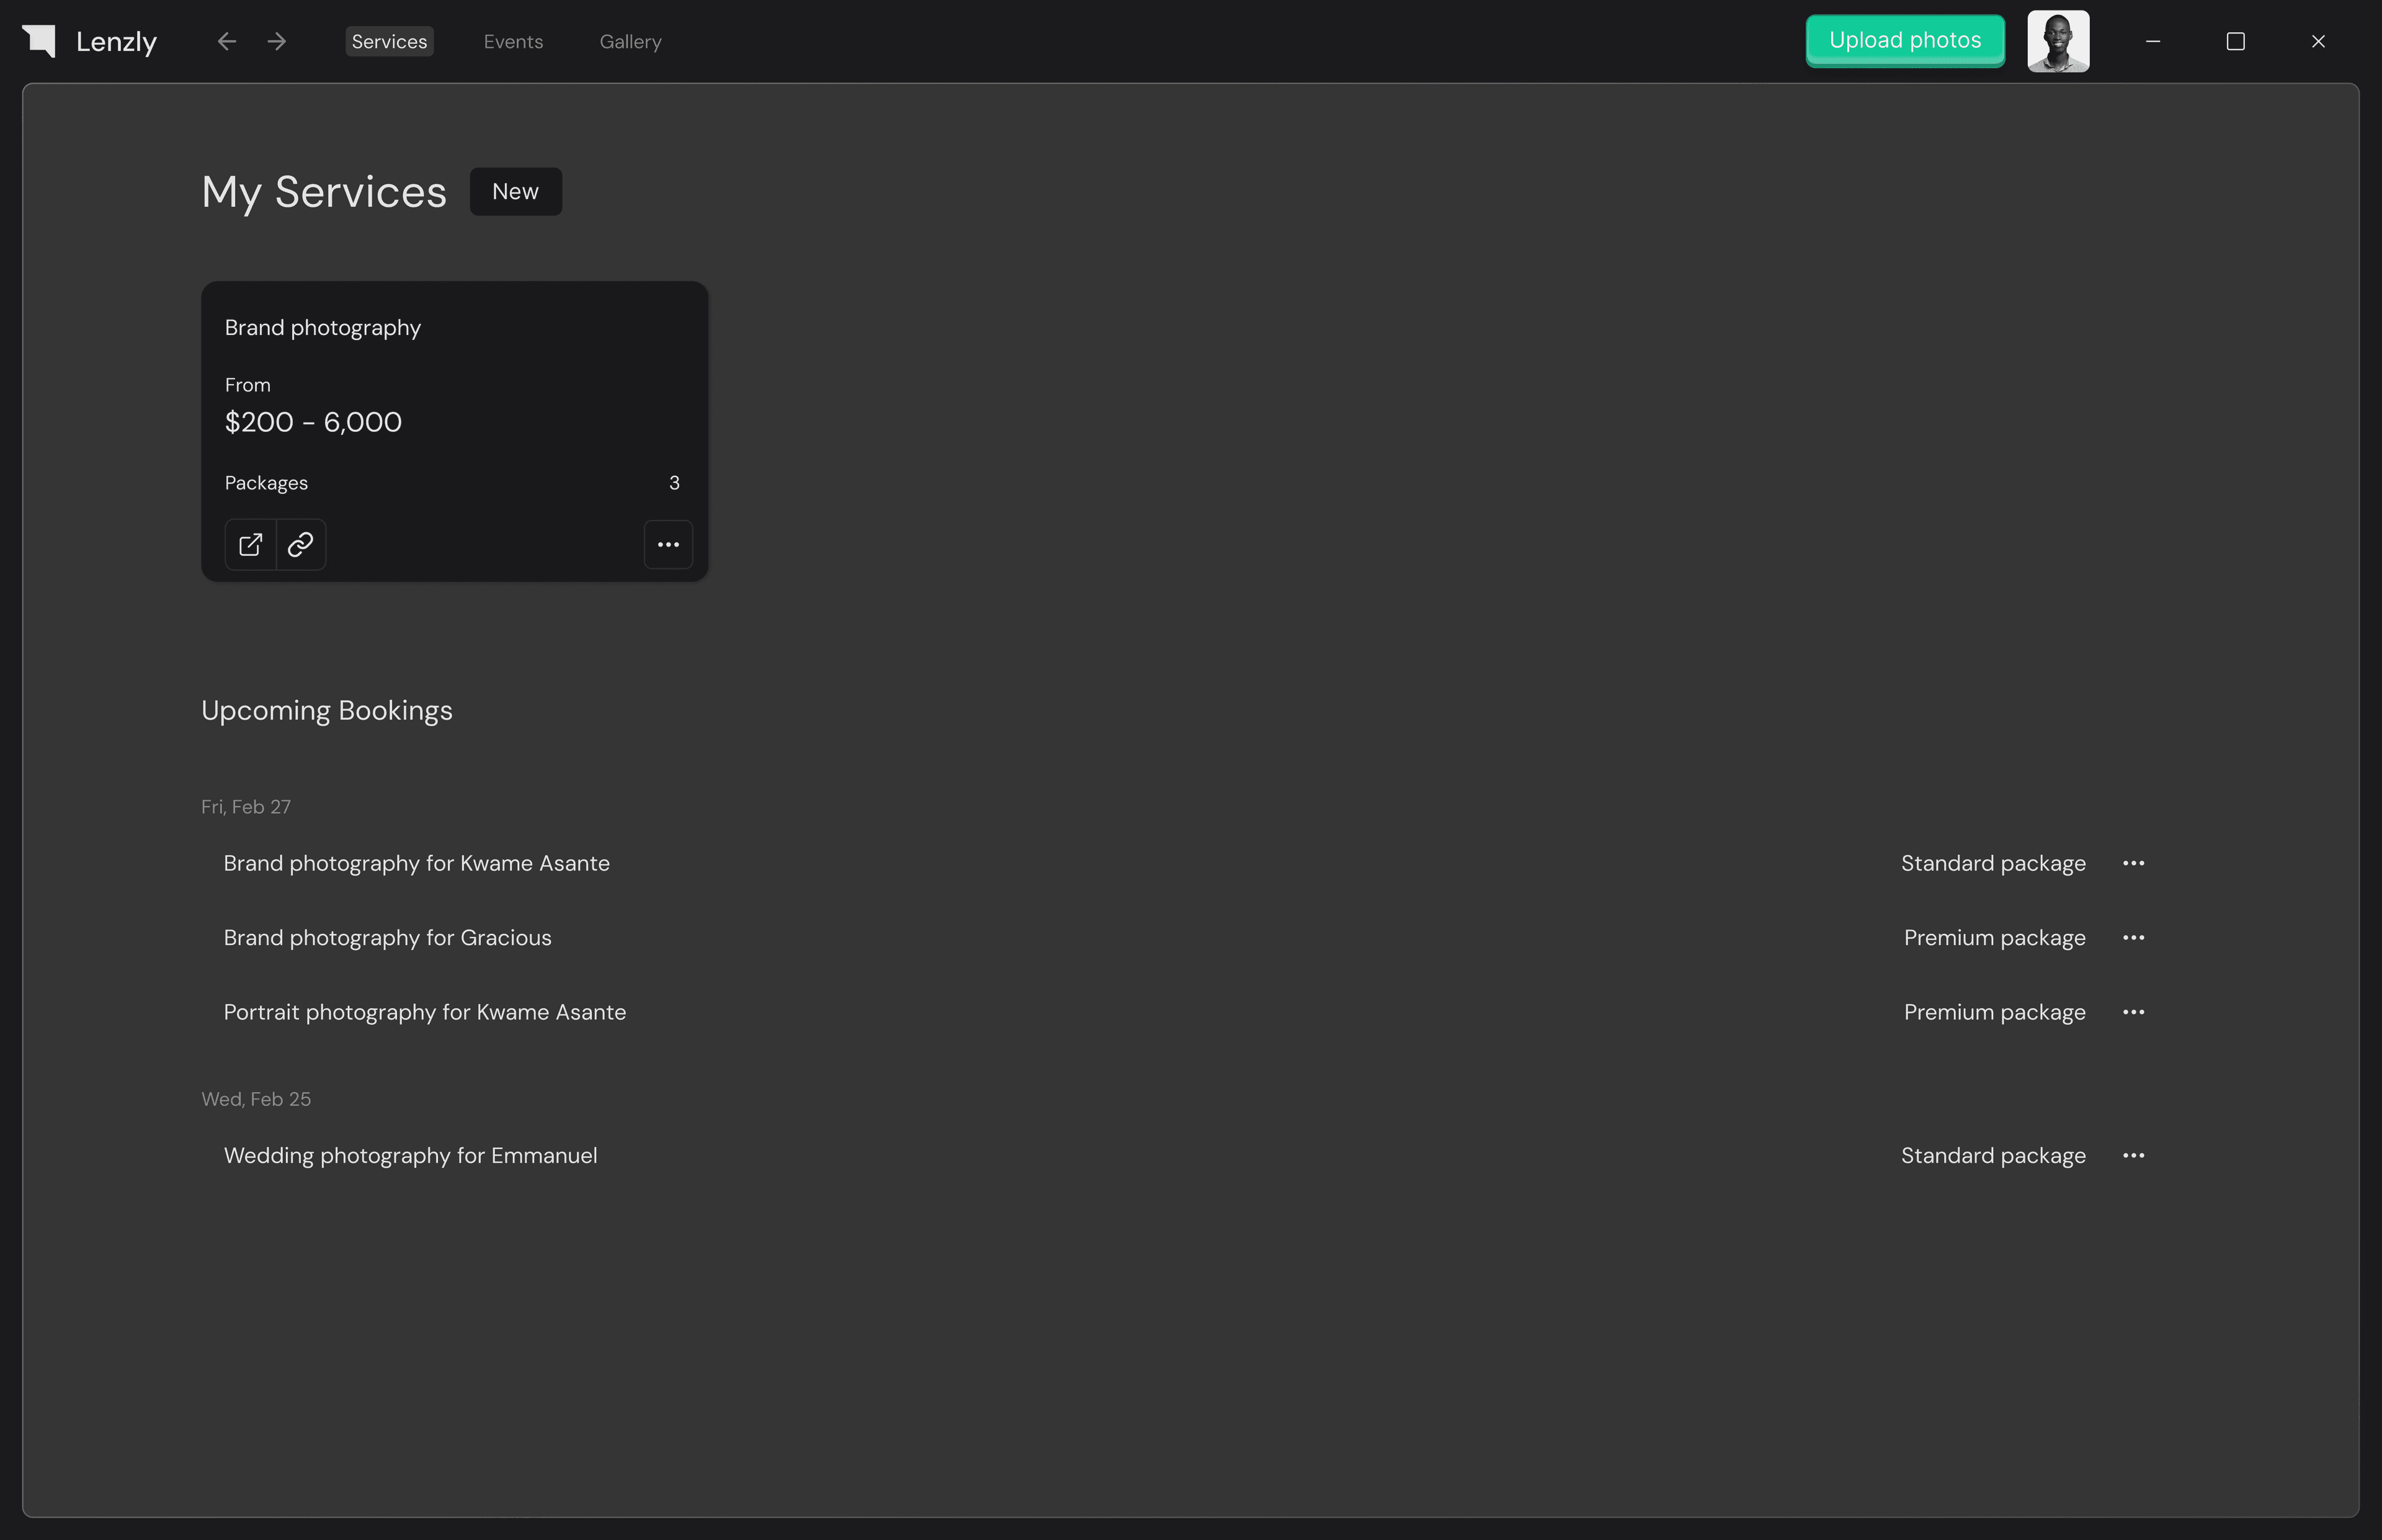The image size is (2382, 1540).
Task: Open options for Wedding photography for Emmanuel
Action: (2134, 1156)
